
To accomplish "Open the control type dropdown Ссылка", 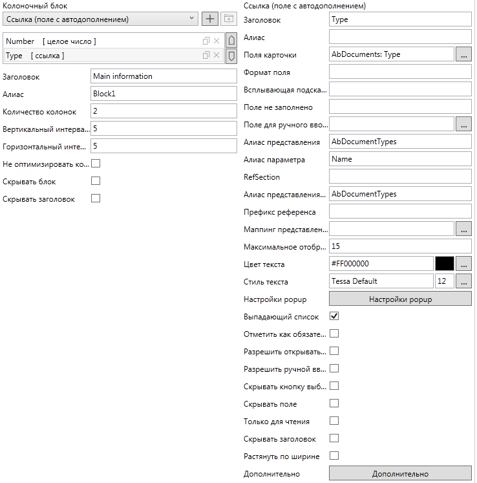I will point(100,19).
